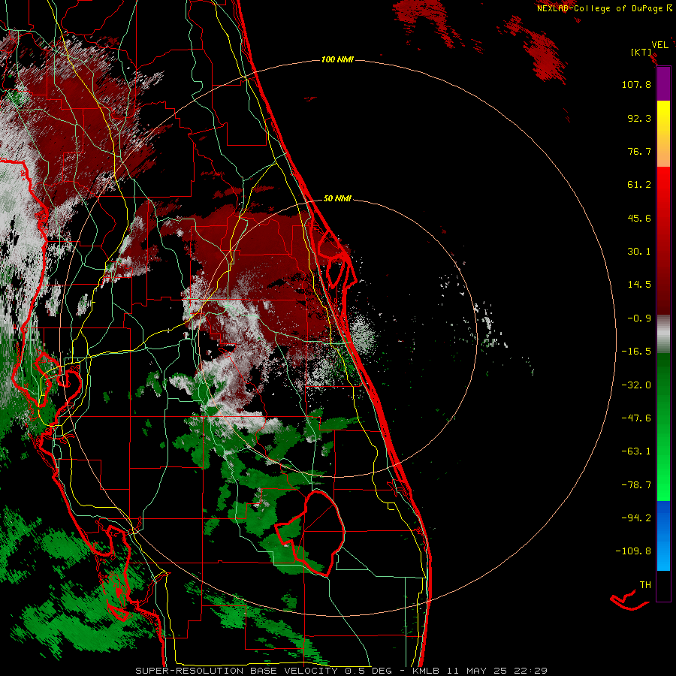This screenshot has width=676, height=676.
Task: Click the -32.0 velocity scale value
Action: click(636, 385)
